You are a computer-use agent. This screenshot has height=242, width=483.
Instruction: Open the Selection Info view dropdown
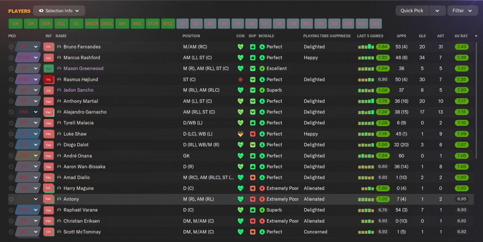pos(59,11)
